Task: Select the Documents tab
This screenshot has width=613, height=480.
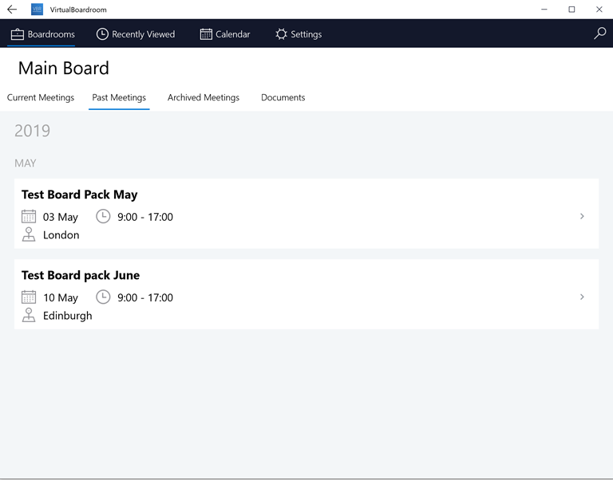Action: click(283, 97)
